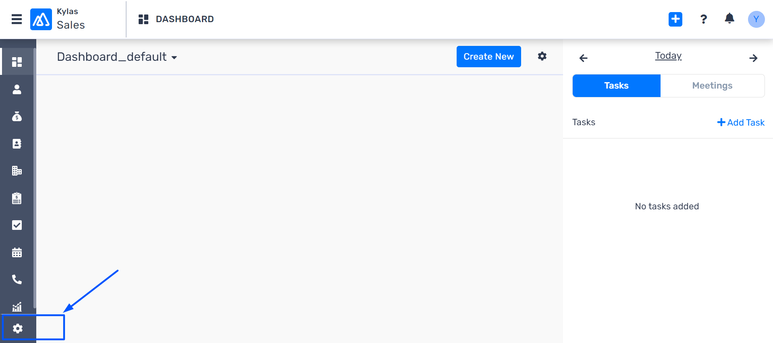773x343 pixels.
Task: Open Reports from the bar chart icon
Action: point(17,307)
